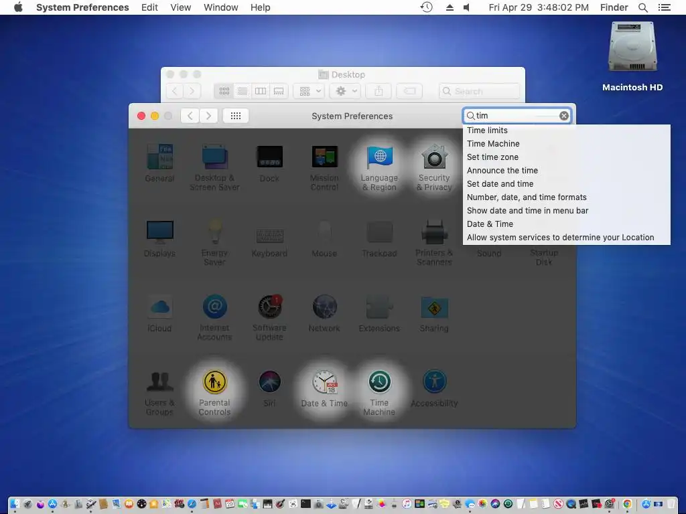
Task: Open Security & Privacy preferences
Action: pos(434,167)
